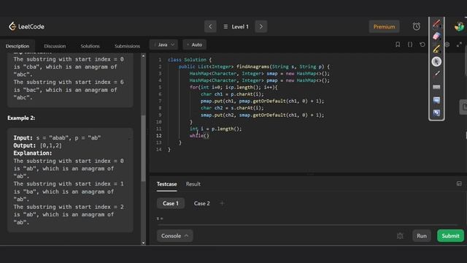This screenshot has width=467, height=263.
Task: Click description scrollbar down arrow
Action: pos(143,243)
